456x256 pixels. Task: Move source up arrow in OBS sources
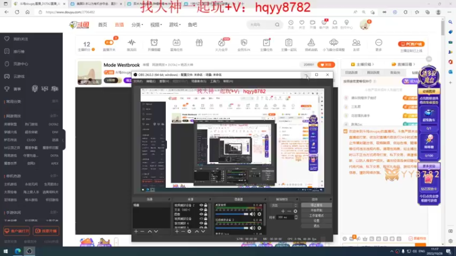tap(197, 232)
